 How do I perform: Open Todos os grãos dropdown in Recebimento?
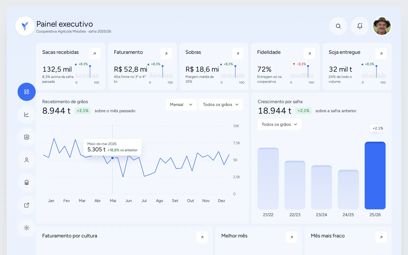point(221,105)
